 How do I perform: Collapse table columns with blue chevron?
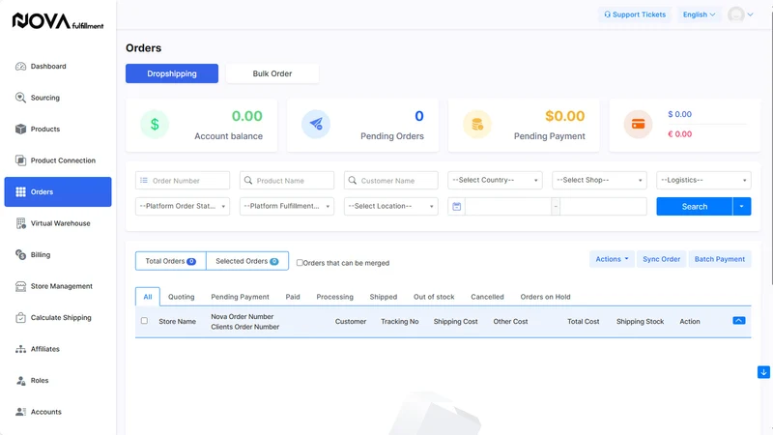(x=738, y=321)
